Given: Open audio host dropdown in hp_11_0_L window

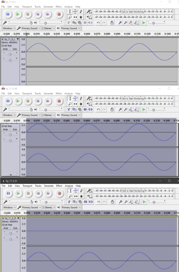Looking at the screenshot, I should (x=9, y=28).
